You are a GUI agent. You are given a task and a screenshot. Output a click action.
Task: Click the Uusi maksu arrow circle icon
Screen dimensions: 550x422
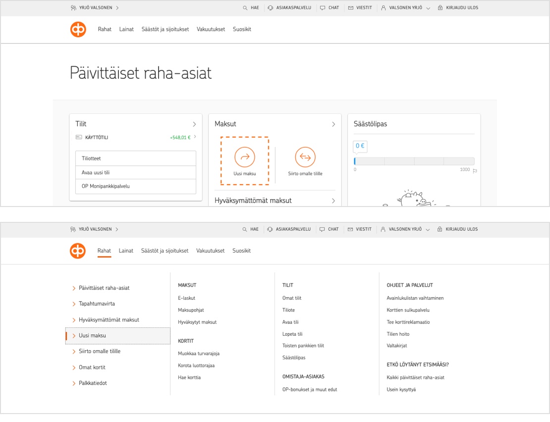[x=244, y=157]
